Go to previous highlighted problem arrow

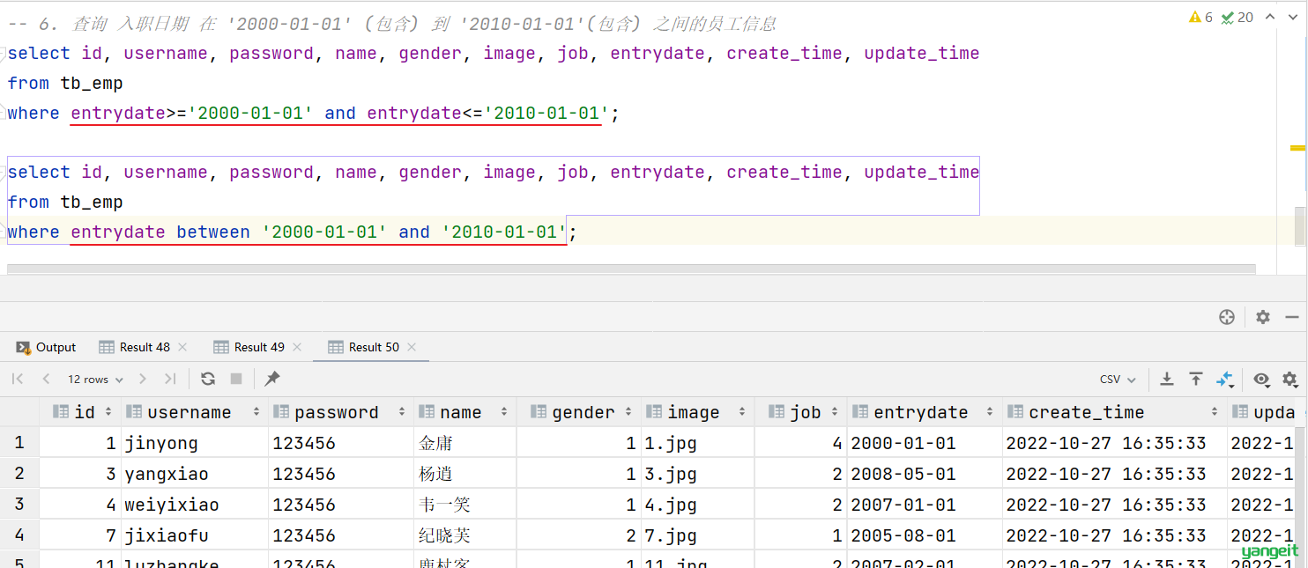pos(1270,17)
